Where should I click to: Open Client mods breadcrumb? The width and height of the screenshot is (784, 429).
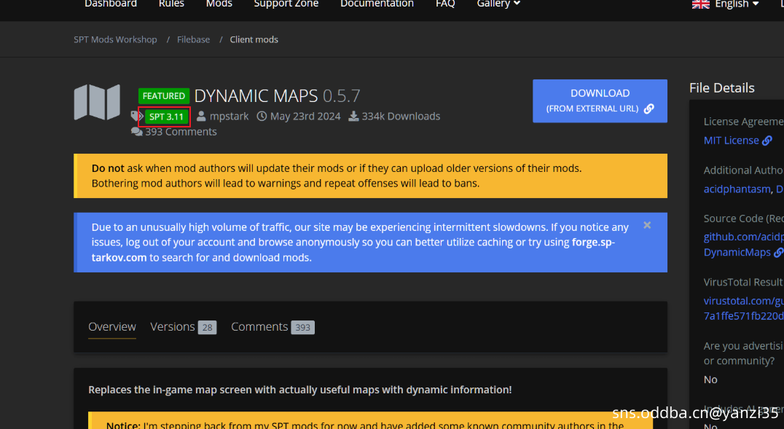[254, 39]
